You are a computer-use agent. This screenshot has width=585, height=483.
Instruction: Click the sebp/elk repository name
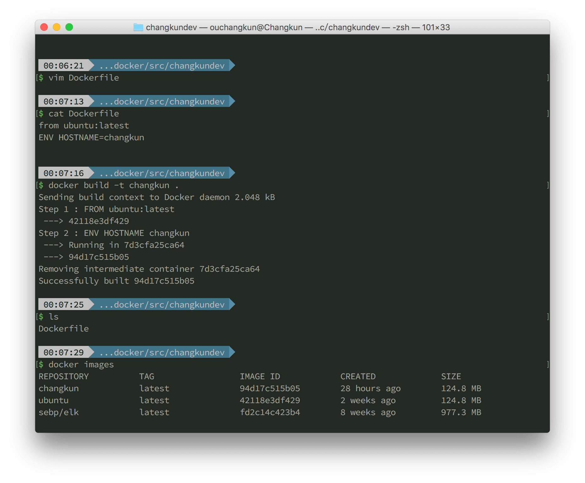point(58,412)
